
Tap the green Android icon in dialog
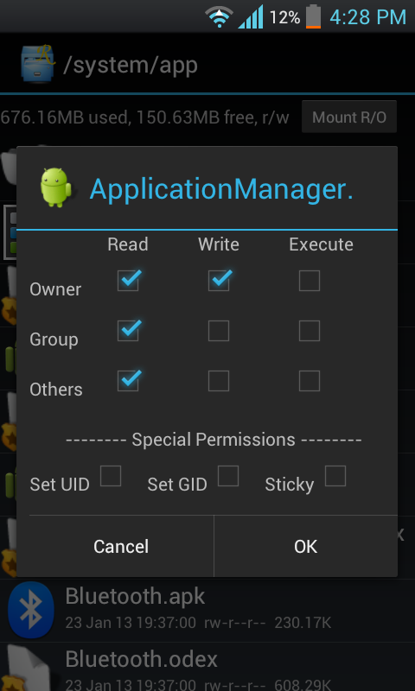tap(56, 187)
